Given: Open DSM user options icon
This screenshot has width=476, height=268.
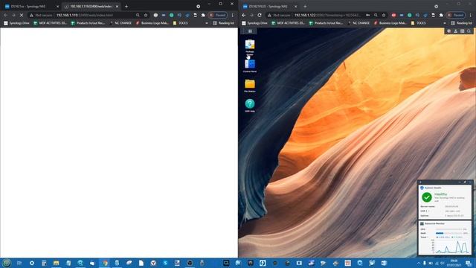Looking at the screenshot, I should (456, 31).
